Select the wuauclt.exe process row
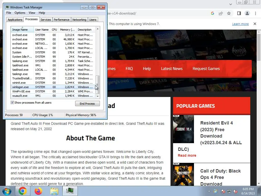Image resolution: width=261 pixels, height=196 pixels. pyautogui.click(x=53, y=96)
